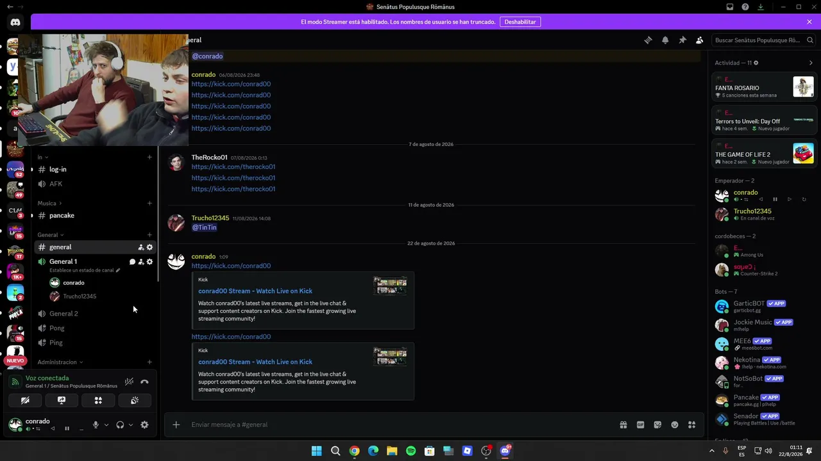
Task: Open the FANTA ROSARIO activity card
Action: tap(765, 87)
